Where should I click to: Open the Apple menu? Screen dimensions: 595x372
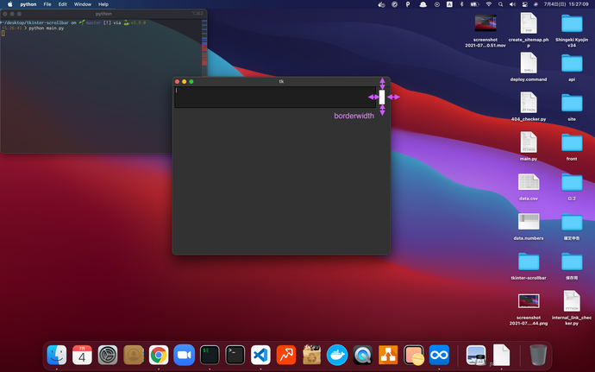(10, 4)
